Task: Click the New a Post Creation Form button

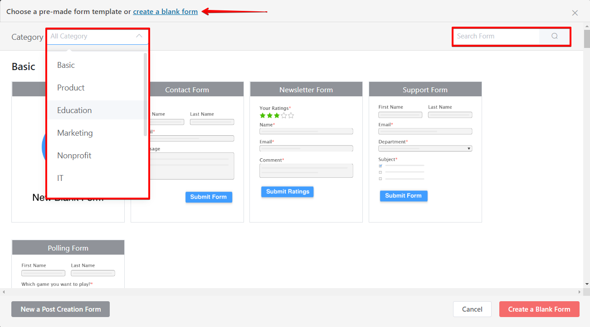Action: coord(60,309)
